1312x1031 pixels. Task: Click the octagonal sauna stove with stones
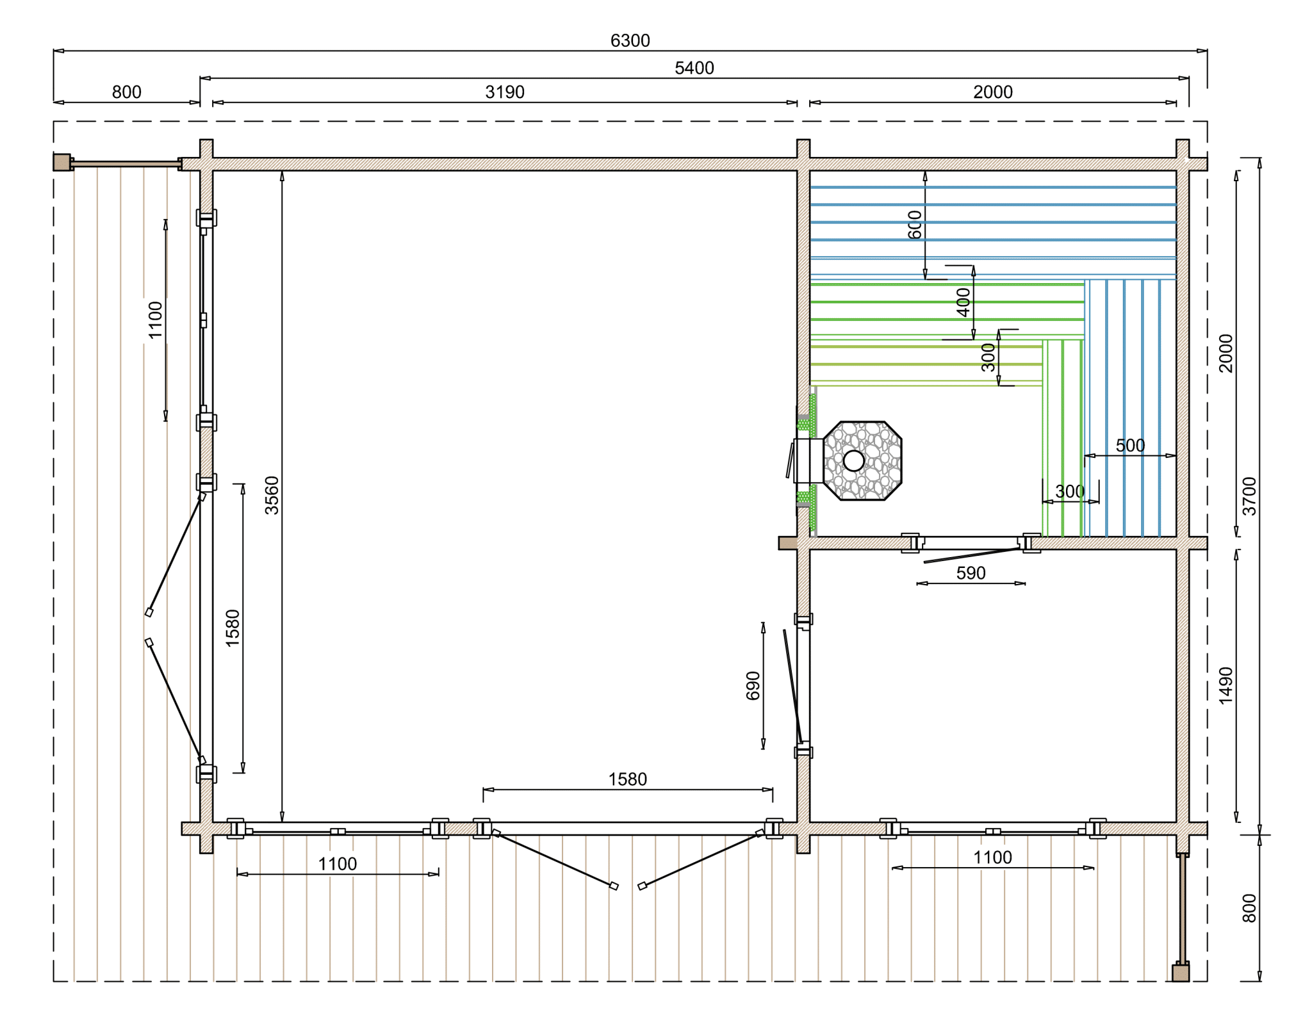(862, 460)
